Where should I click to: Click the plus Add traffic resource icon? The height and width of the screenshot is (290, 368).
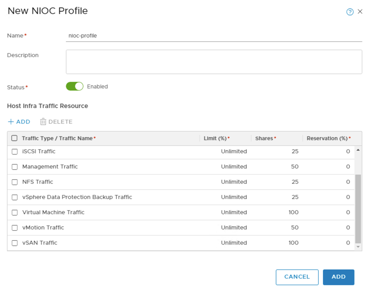(19, 122)
